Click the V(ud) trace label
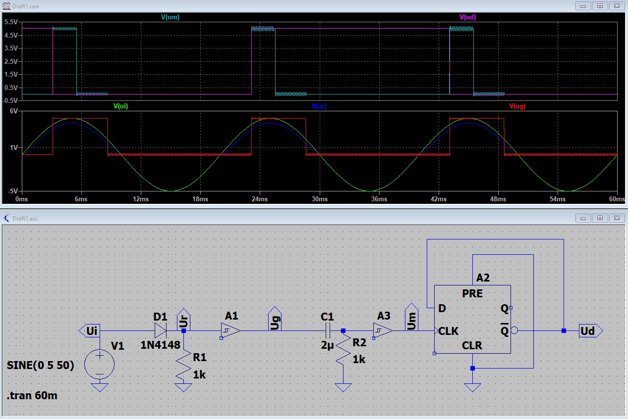Screen dimensions: 628x419 [x=468, y=17]
